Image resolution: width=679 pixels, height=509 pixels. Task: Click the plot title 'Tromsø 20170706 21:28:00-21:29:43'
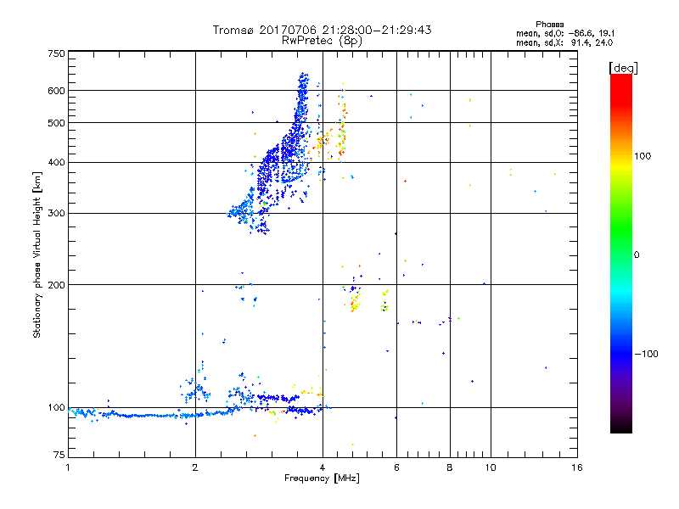pos(322,30)
